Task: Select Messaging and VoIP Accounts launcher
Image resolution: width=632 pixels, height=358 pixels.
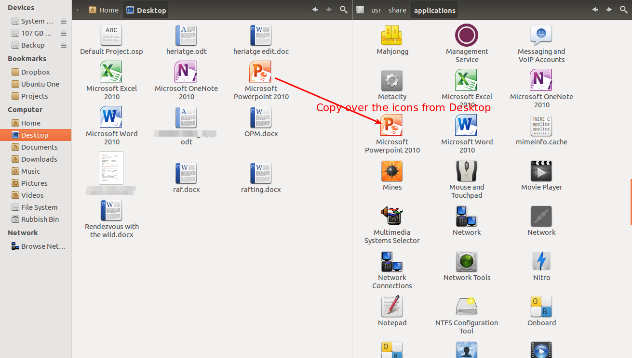Action: (541, 35)
